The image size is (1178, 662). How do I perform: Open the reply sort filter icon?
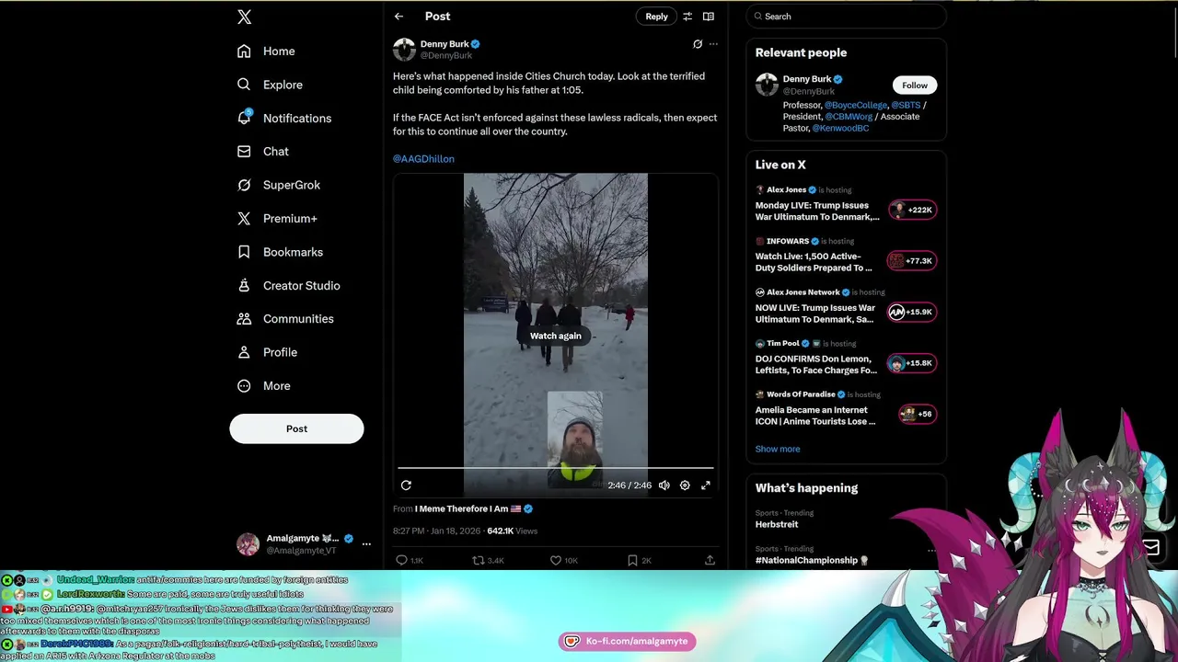tap(687, 17)
